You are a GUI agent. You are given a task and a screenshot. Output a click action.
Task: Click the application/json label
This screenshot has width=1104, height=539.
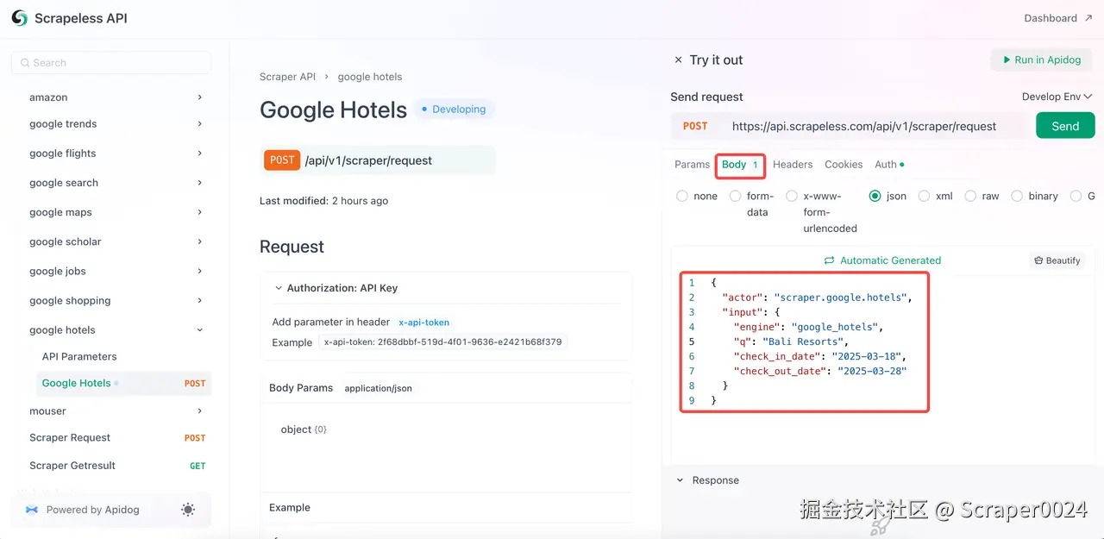click(x=378, y=388)
